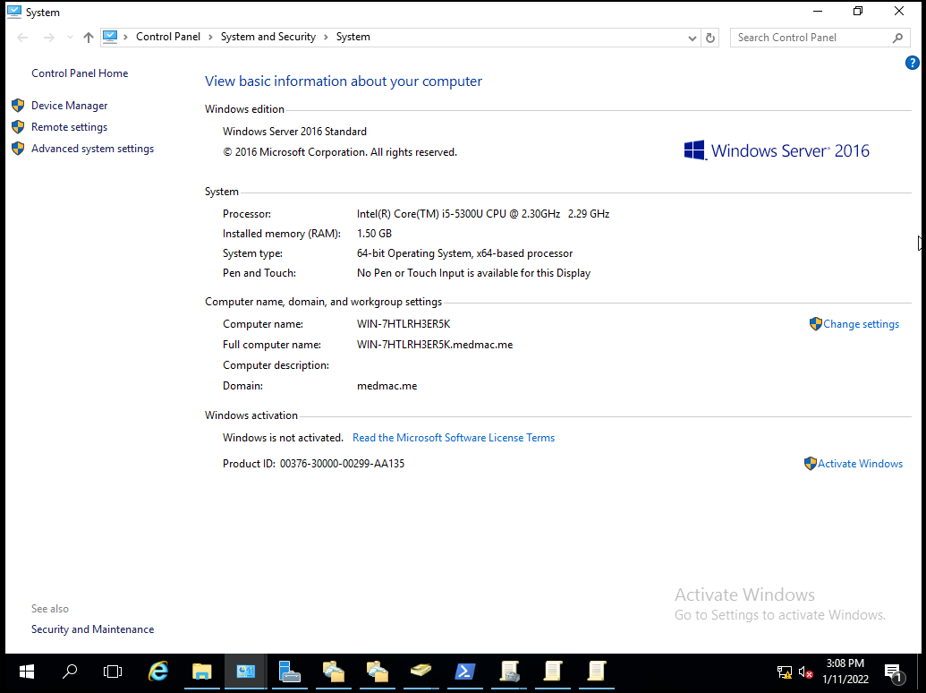Open File Explorer from the taskbar

pyautogui.click(x=202, y=672)
